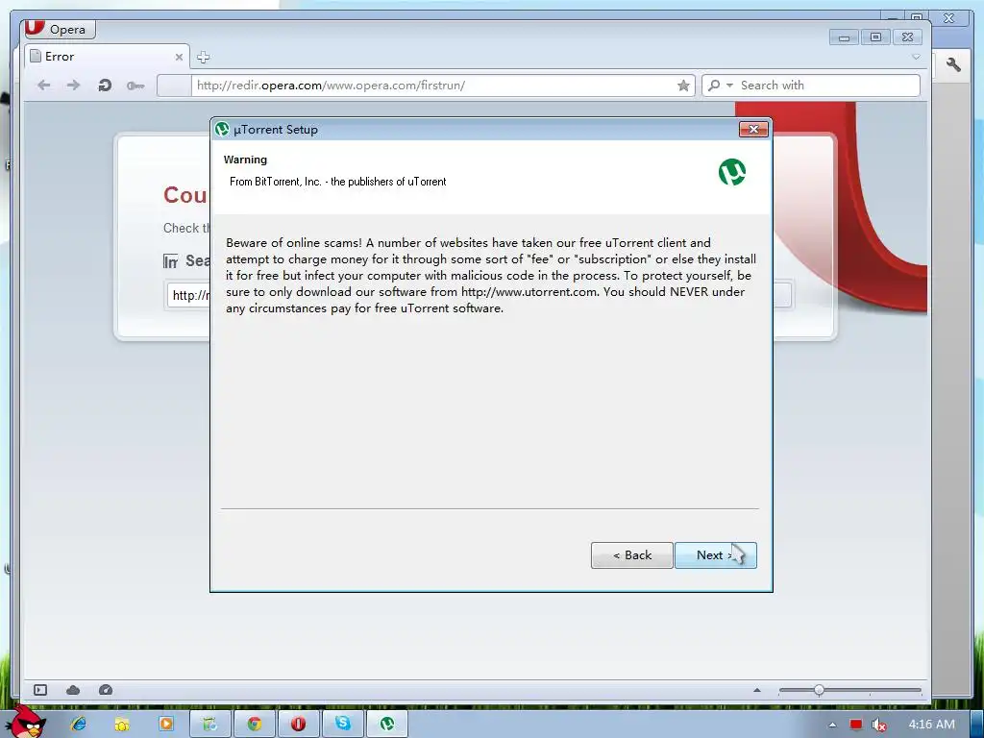Click Next in the µTorrent Setup dialog
This screenshot has height=738, width=984.
pyautogui.click(x=715, y=555)
